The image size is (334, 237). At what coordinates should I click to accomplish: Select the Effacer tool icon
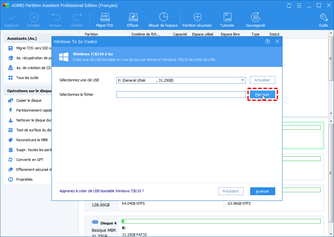(x=133, y=17)
